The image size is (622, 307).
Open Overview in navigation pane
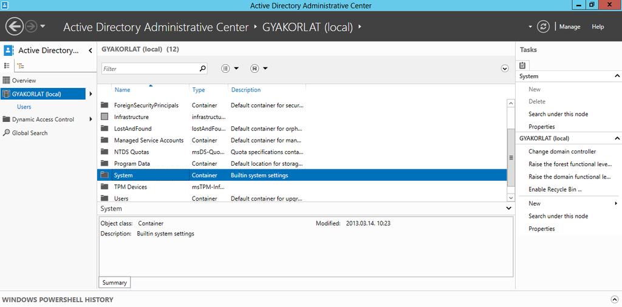(24, 81)
